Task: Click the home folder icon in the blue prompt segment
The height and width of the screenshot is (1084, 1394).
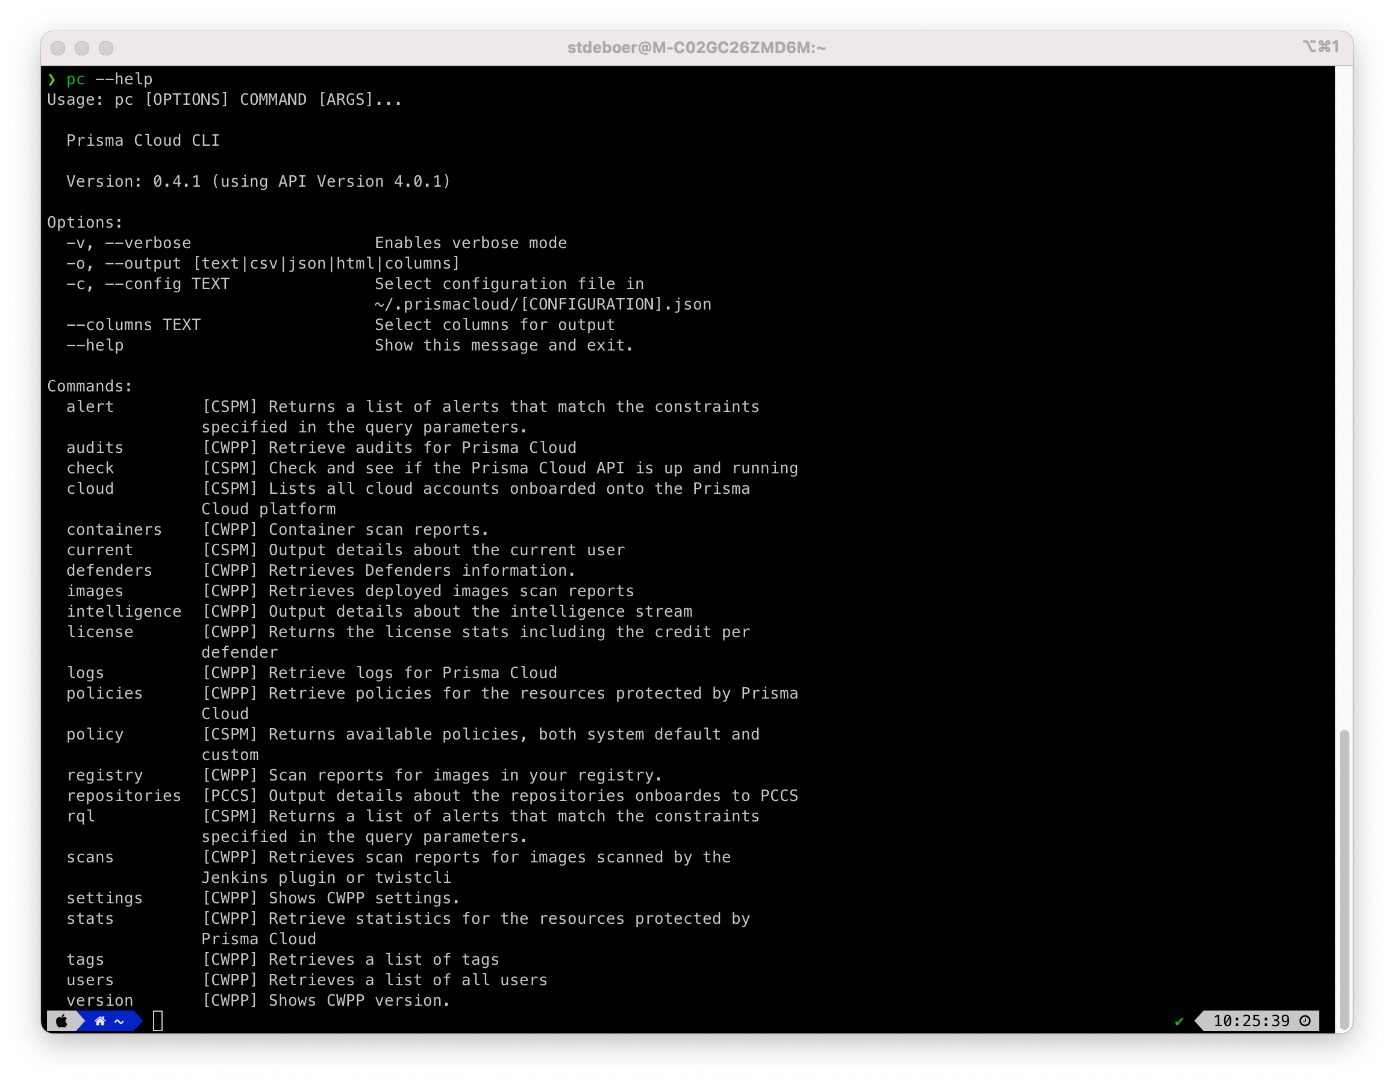Action: point(100,1021)
